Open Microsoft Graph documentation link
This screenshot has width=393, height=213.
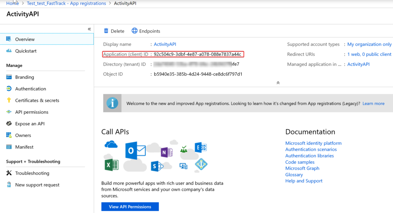pos(302,168)
